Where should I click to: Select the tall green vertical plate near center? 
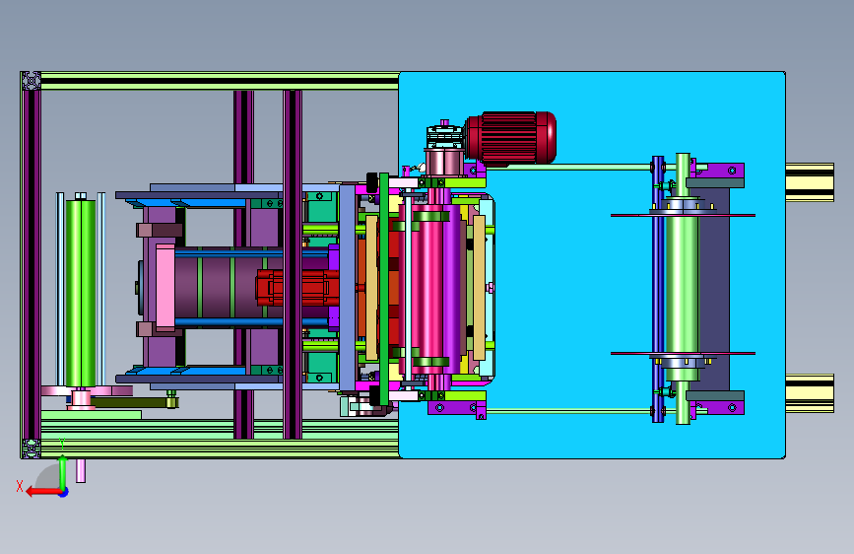pos(384,289)
